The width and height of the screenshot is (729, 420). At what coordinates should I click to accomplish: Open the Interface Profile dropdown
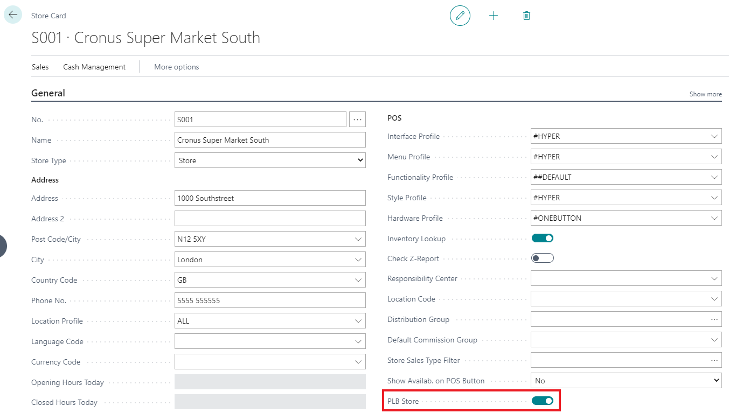(x=714, y=136)
